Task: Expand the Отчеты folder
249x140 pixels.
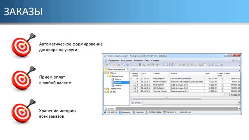Action: point(105,92)
